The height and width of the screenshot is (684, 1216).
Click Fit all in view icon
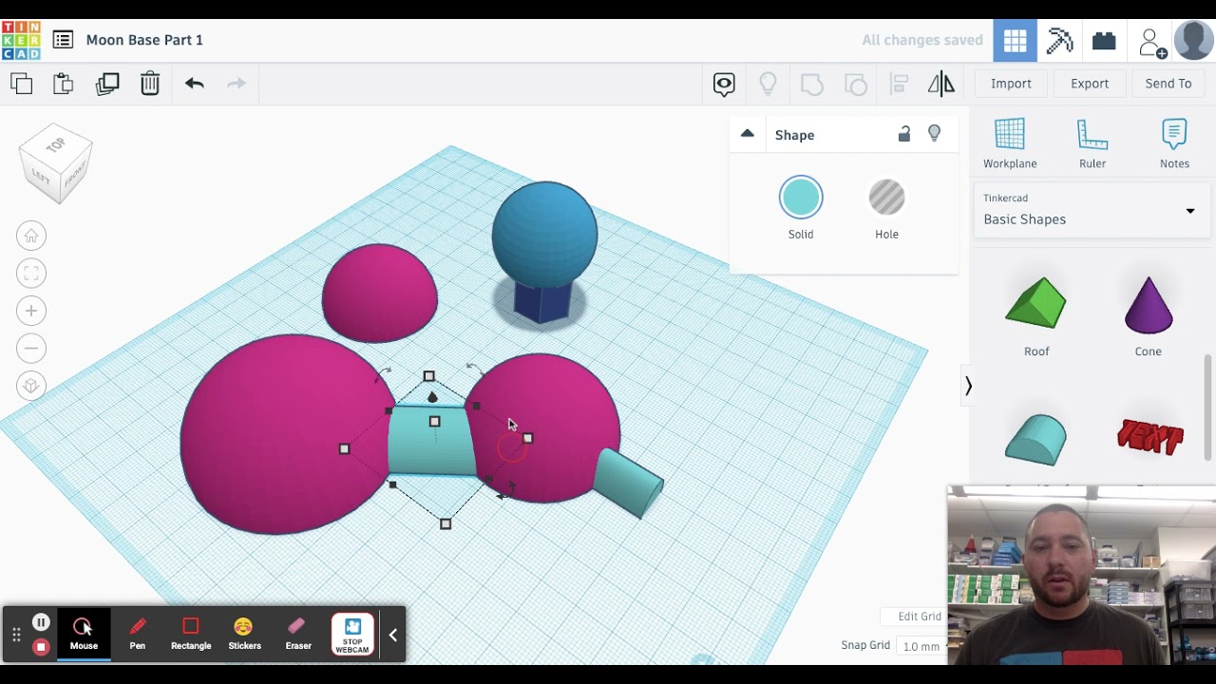[x=31, y=274]
